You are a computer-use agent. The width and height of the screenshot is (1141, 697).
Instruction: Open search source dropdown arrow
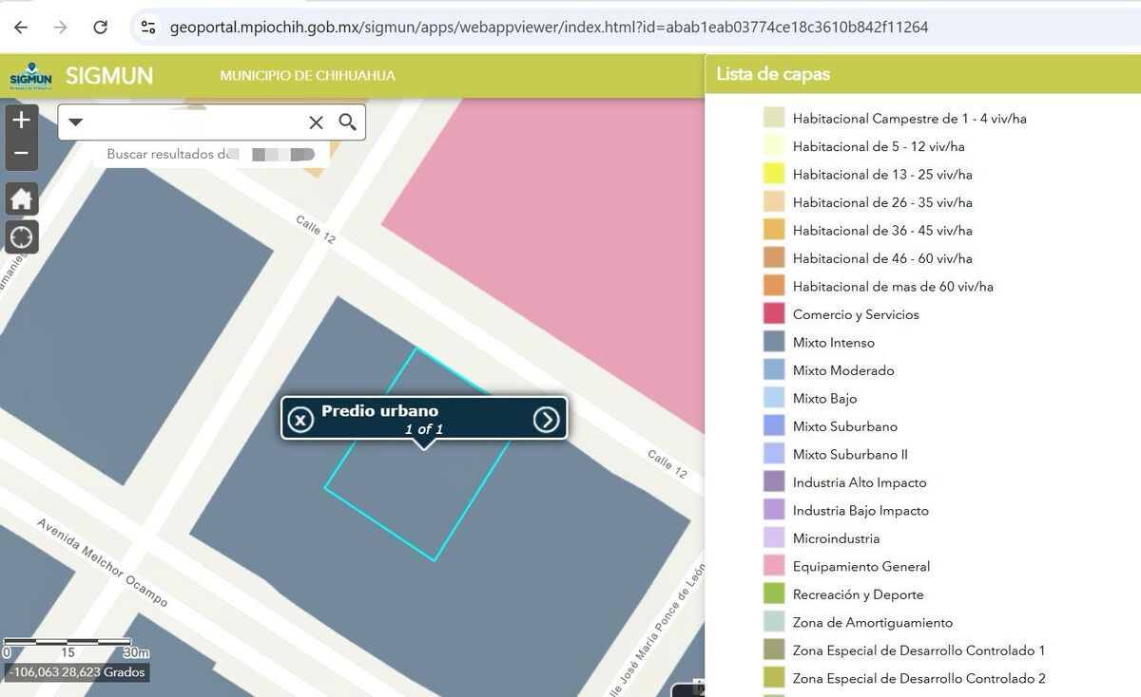[76, 122]
